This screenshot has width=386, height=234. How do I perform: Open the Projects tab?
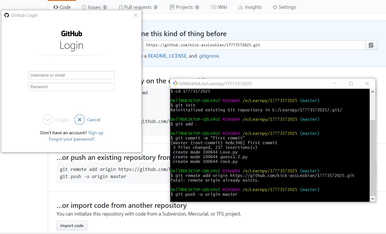coord(185,7)
